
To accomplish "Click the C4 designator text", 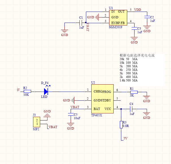I will coord(131,104).
